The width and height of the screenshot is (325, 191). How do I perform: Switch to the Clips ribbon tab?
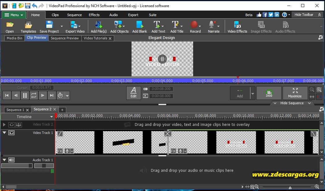point(55,15)
